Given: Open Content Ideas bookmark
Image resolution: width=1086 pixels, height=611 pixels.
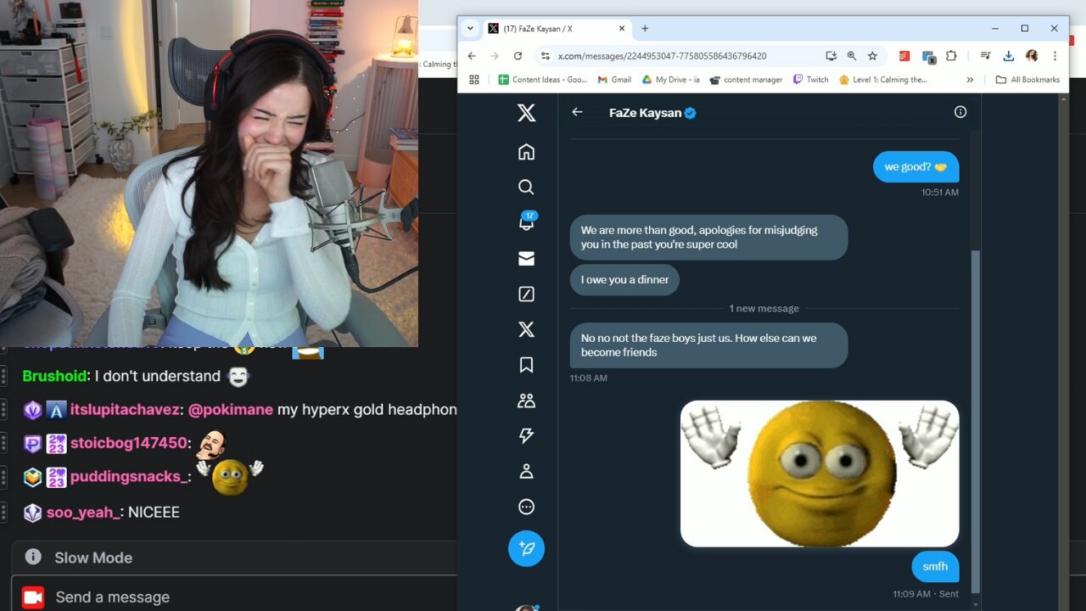Looking at the screenshot, I should pos(543,80).
